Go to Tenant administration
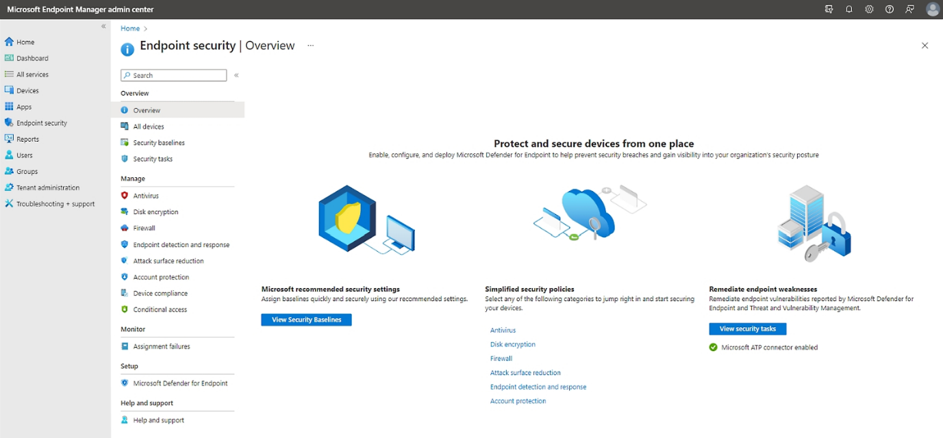Image resolution: width=943 pixels, height=438 pixels. pyautogui.click(x=48, y=188)
